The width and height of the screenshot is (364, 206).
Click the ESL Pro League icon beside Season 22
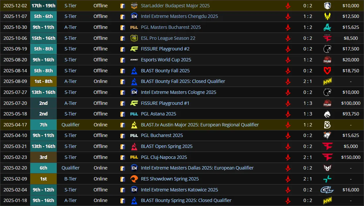coord(134,38)
